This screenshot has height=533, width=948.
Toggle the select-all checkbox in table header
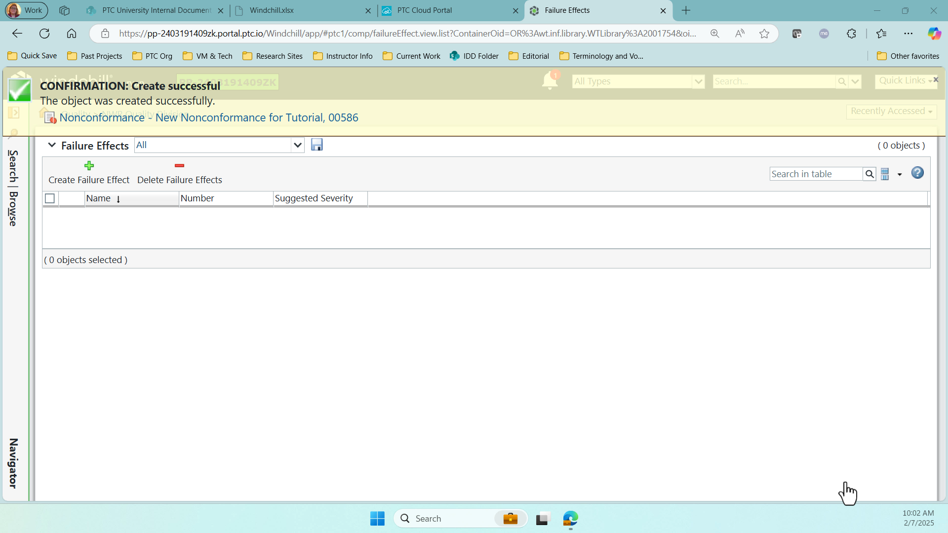pyautogui.click(x=50, y=198)
